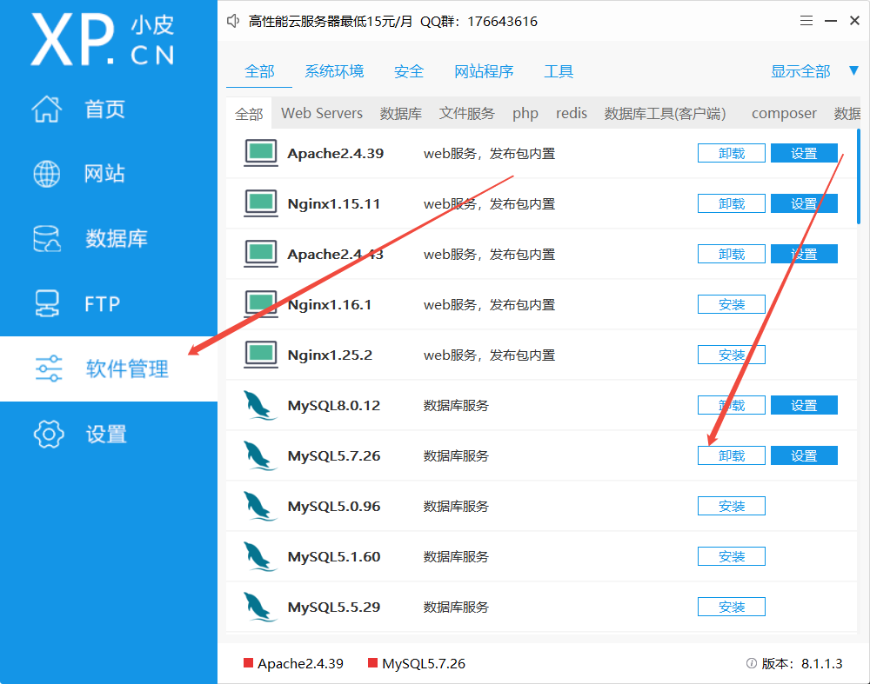Viewport: 870px width, 684px height.
Task: Open 设置 for Apache2.4.39
Action: 804,153
